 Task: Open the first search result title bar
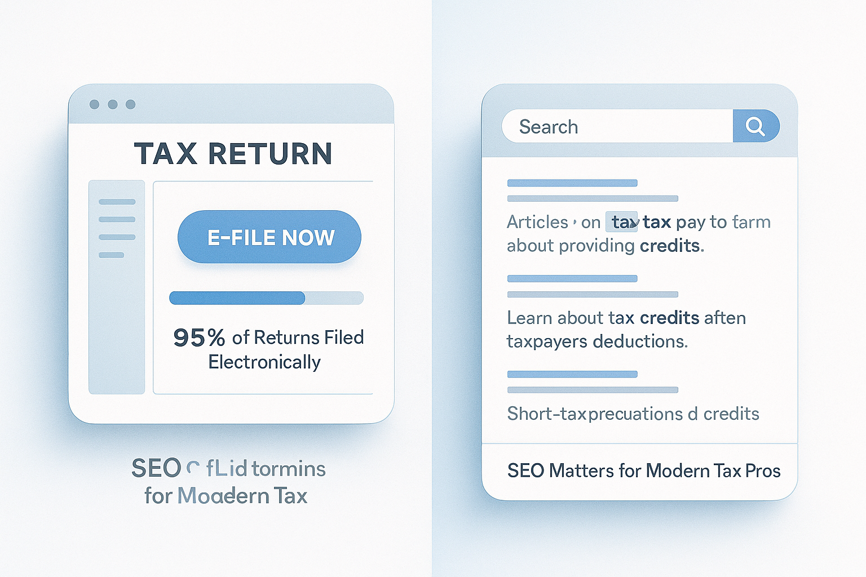[572, 183]
